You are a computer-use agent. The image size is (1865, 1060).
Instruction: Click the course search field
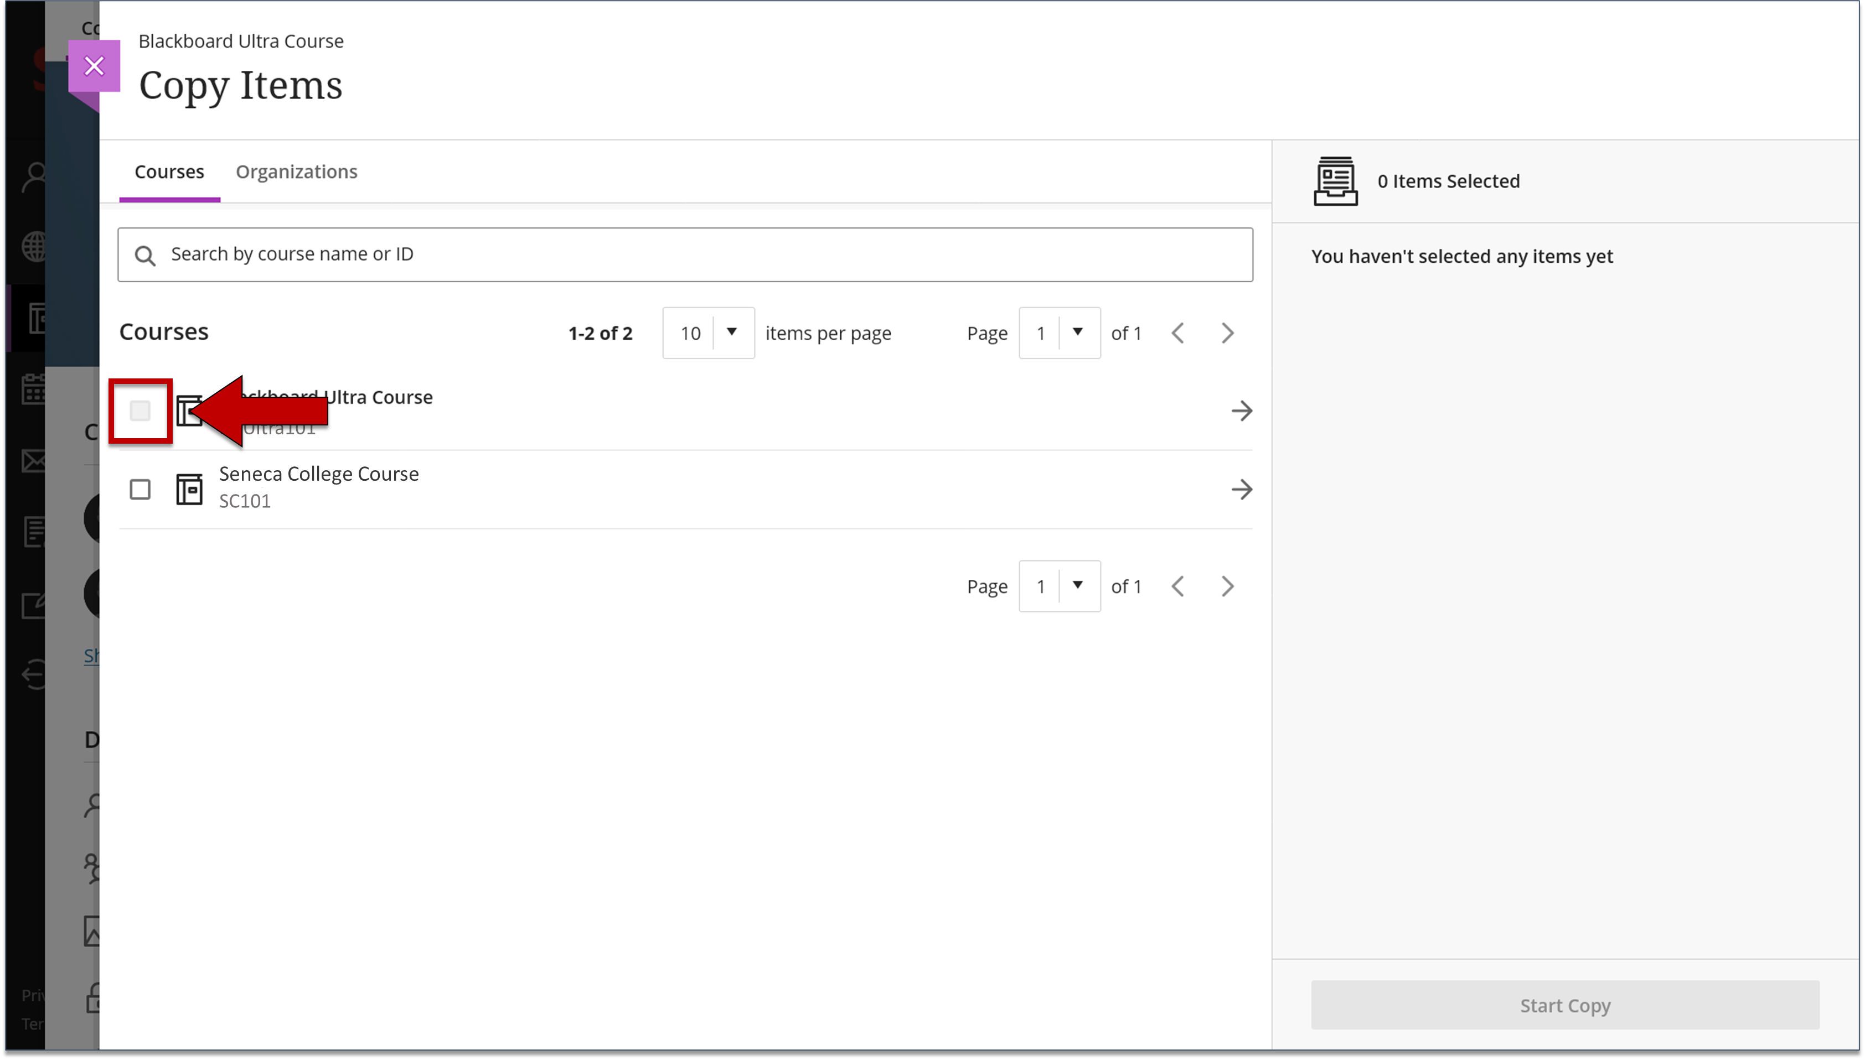[x=685, y=255]
